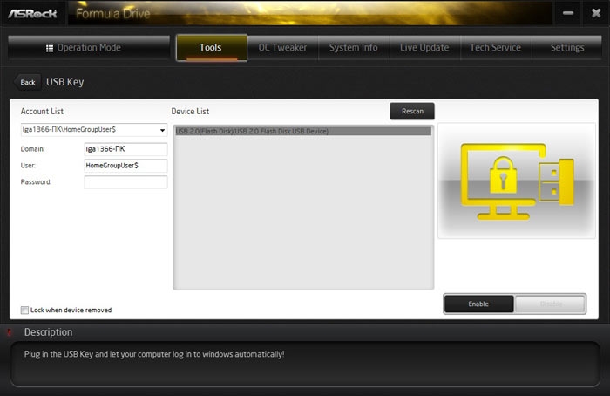Click the greyed Disable toggle button
Viewport: 610px width, 396px height.
tap(550, 304)
